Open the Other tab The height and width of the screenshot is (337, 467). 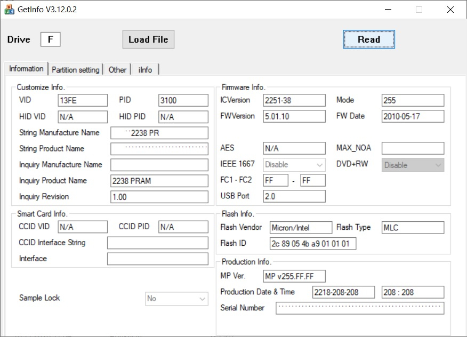117,70
